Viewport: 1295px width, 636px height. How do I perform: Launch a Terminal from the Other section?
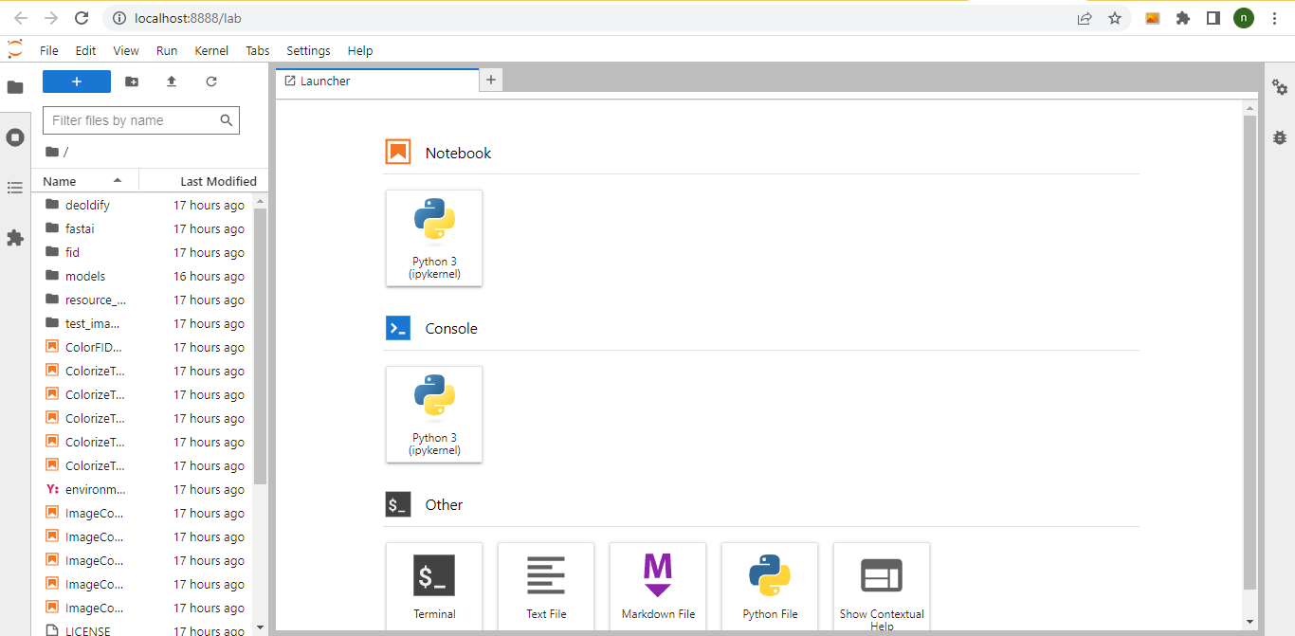[x=433, y=585]
